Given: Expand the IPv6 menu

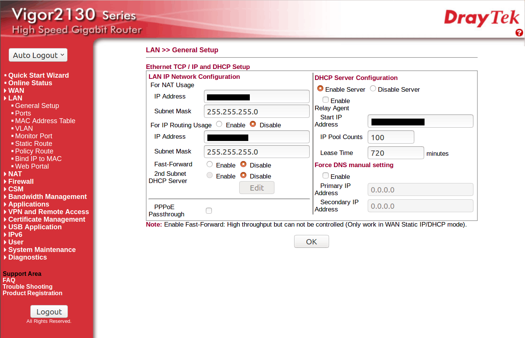Looking at the screenshot, I should (x=15, y=235).
